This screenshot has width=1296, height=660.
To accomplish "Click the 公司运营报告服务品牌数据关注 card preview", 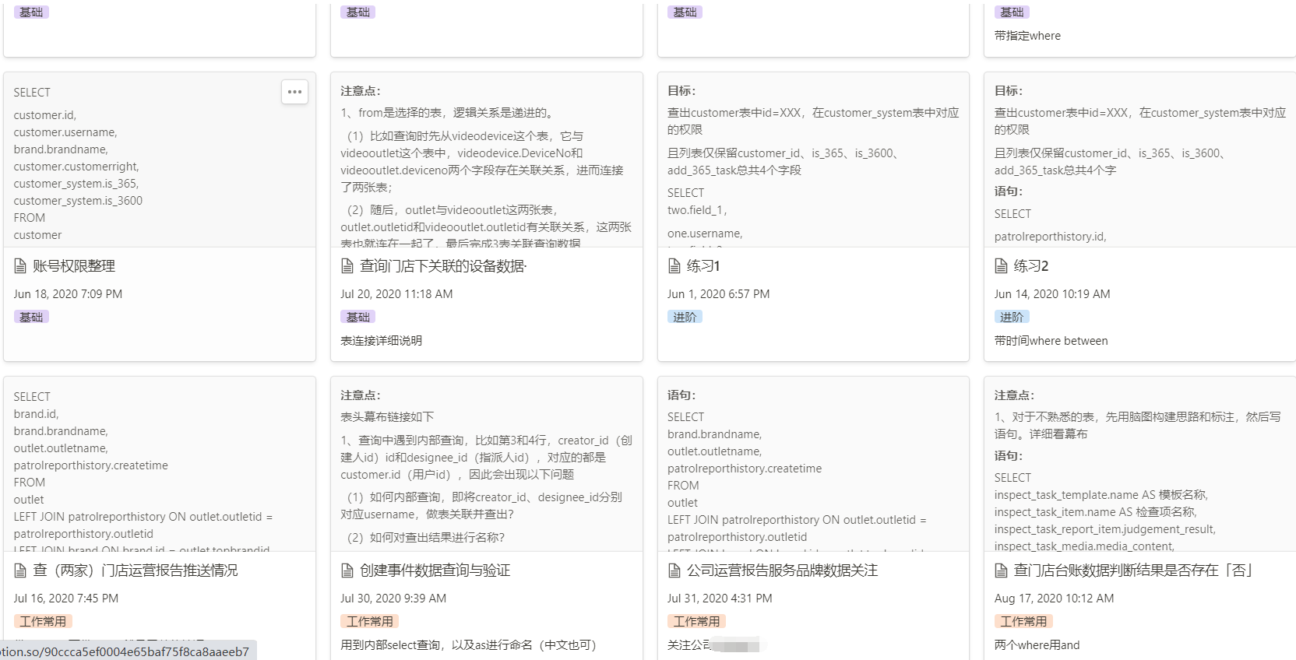I will [813, 464].
